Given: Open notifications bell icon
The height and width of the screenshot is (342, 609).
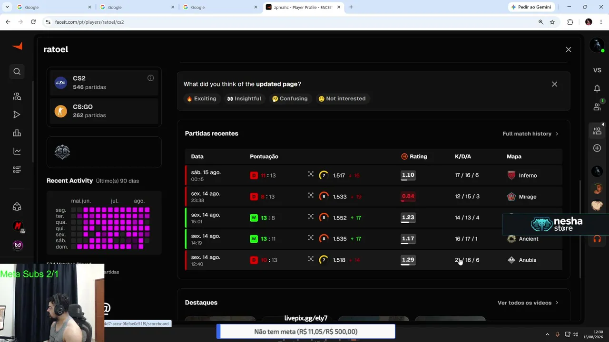Looking at the screenshot, I should pyautogui.click(x=597, y=88).
